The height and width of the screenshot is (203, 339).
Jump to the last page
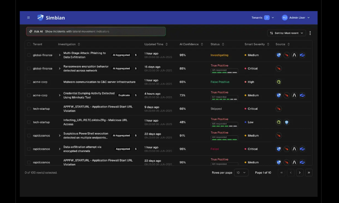click(x=309, y=173)
